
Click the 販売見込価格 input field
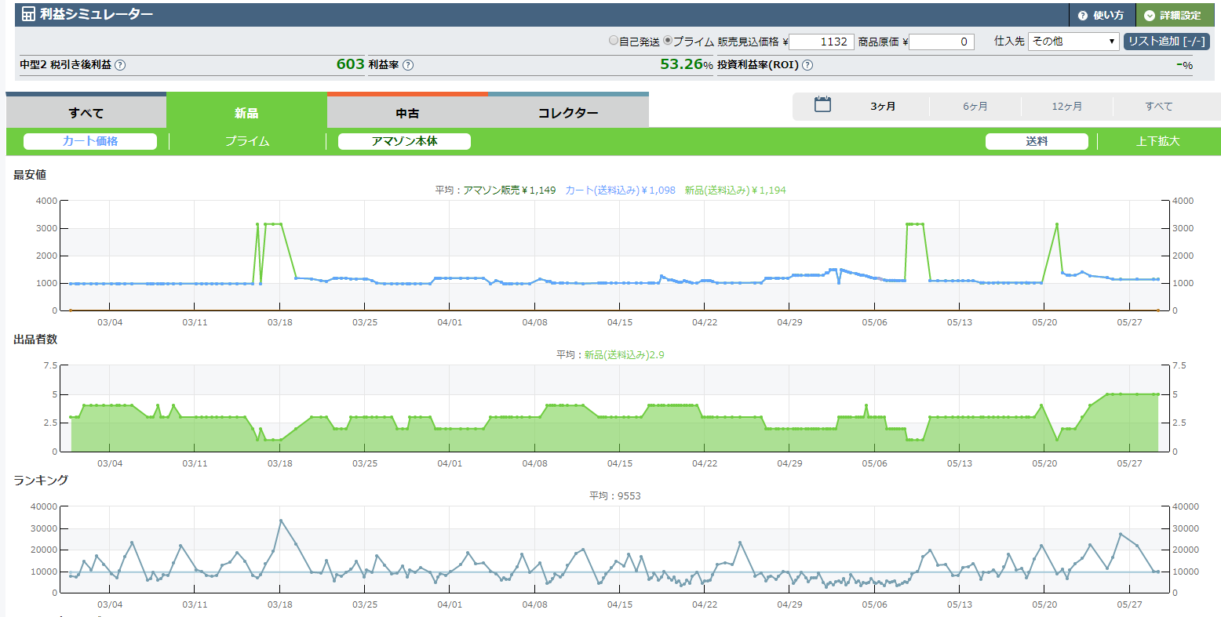821,42
